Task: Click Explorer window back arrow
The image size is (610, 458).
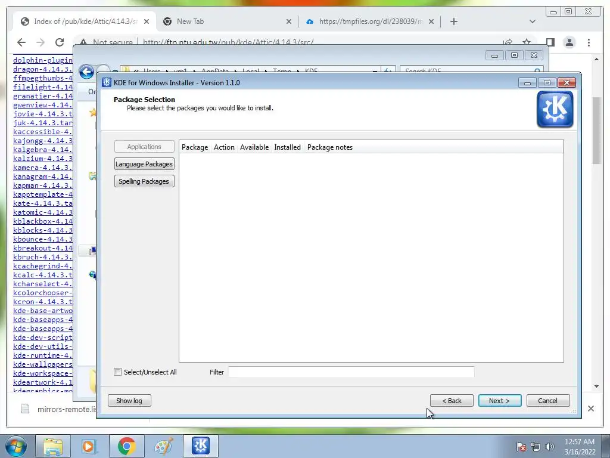Action: click(86, 72)
